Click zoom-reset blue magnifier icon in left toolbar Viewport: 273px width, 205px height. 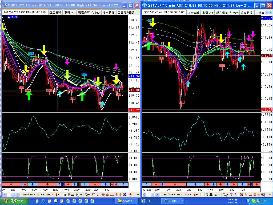(x=125, y=195)
